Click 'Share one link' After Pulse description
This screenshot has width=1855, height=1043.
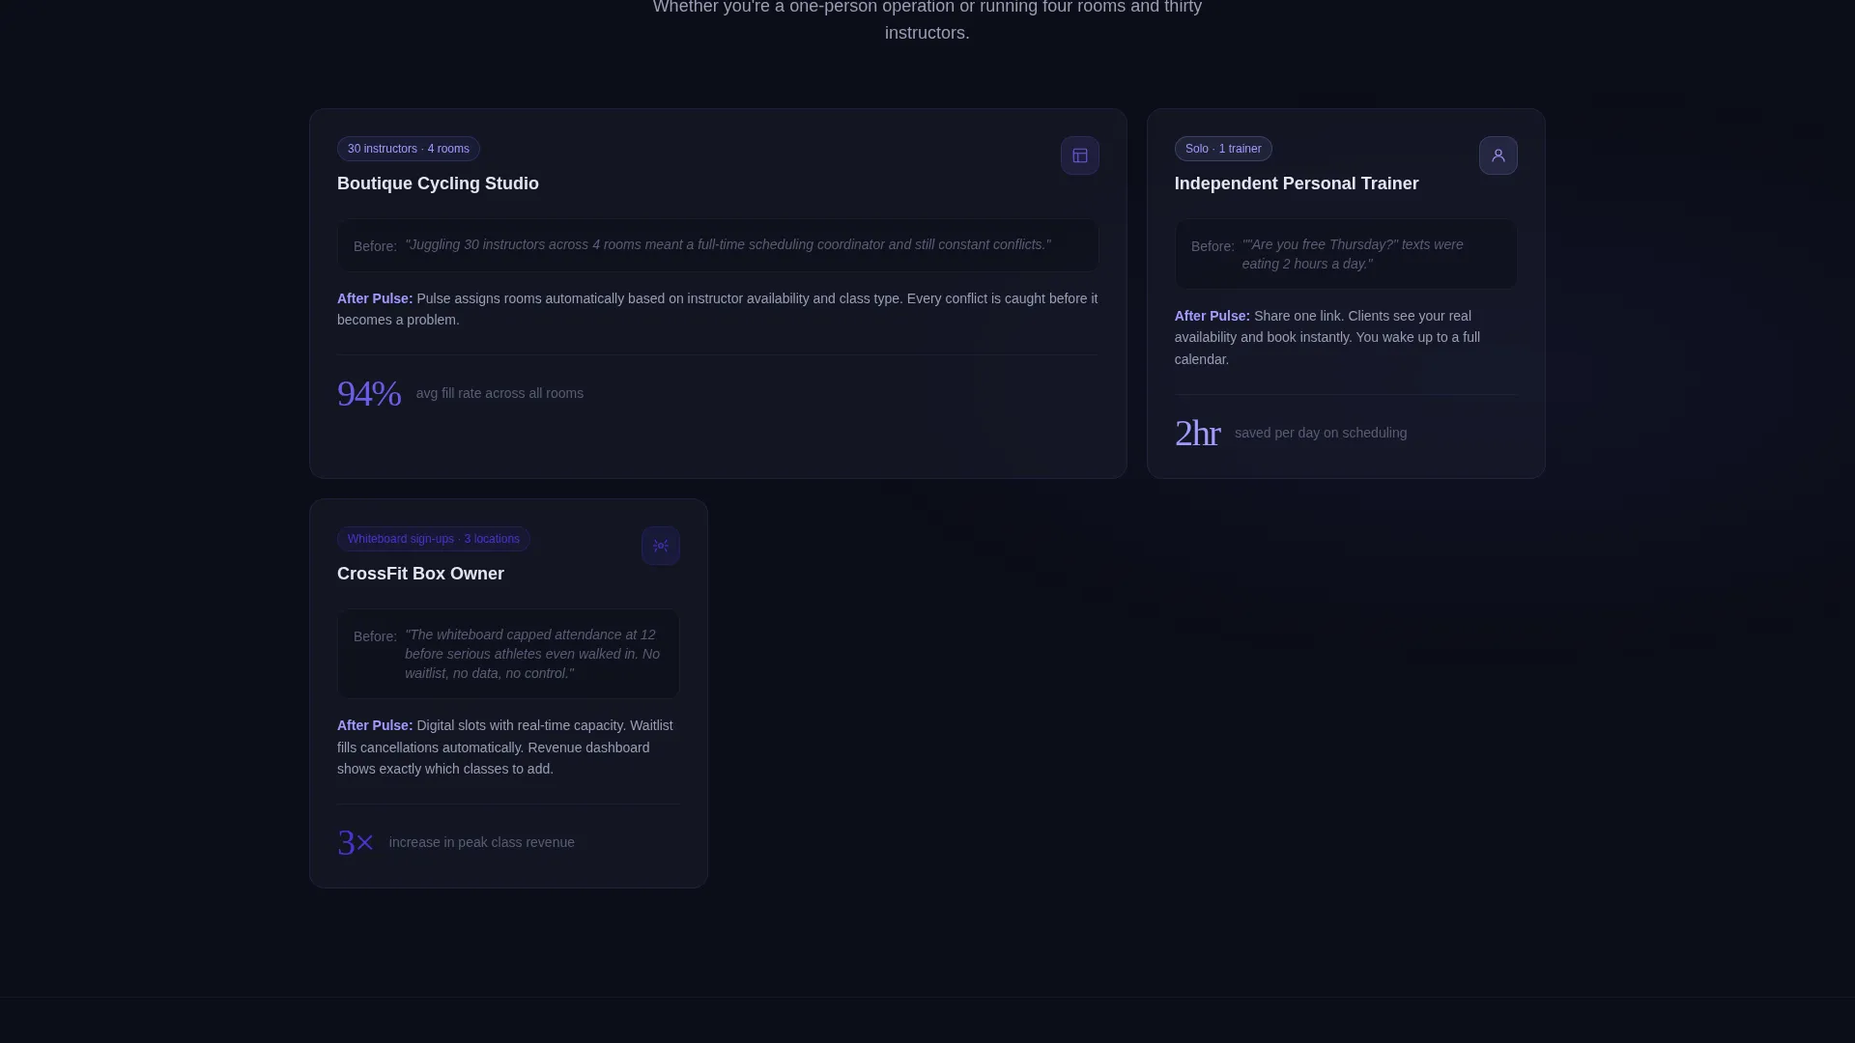click(x=1327, y=337)
